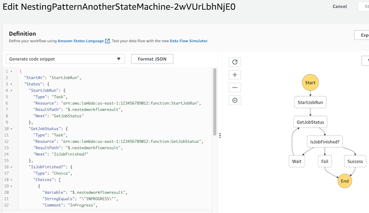
Task: Collapse the GetJobStatus fold at line 10
Action: coord(11,129)
